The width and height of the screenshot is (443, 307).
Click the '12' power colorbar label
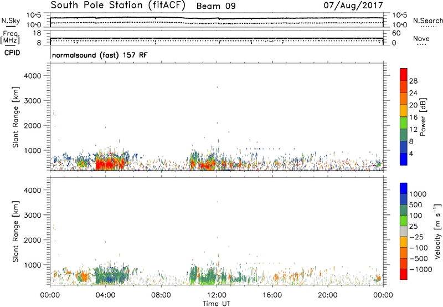(413, 129)
